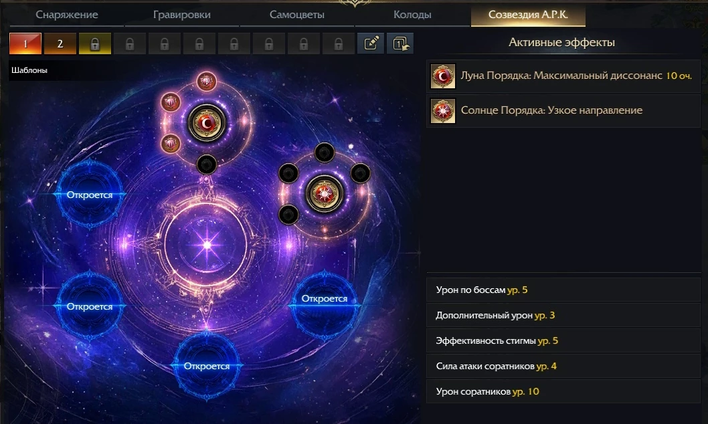Click the Луна Порядка effect icon
Image resolution: width=708 pixels, height=424 pixels.
[443, 76]
